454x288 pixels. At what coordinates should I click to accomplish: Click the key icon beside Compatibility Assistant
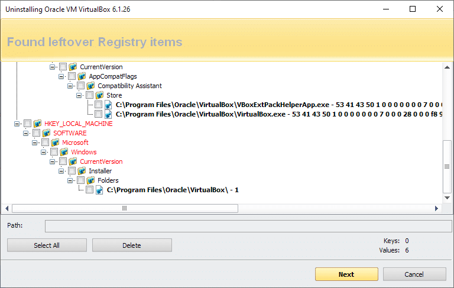click(x=90, y=86)
